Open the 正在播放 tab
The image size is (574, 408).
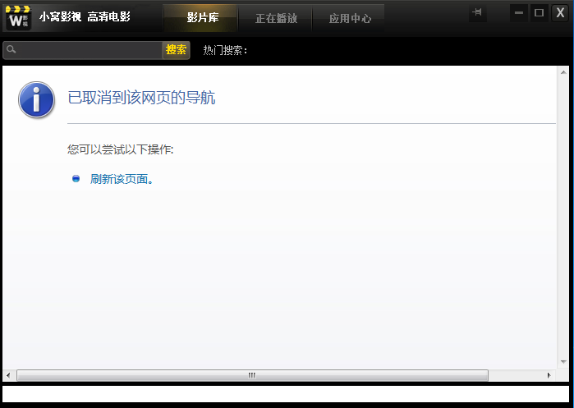coord(276,18)
